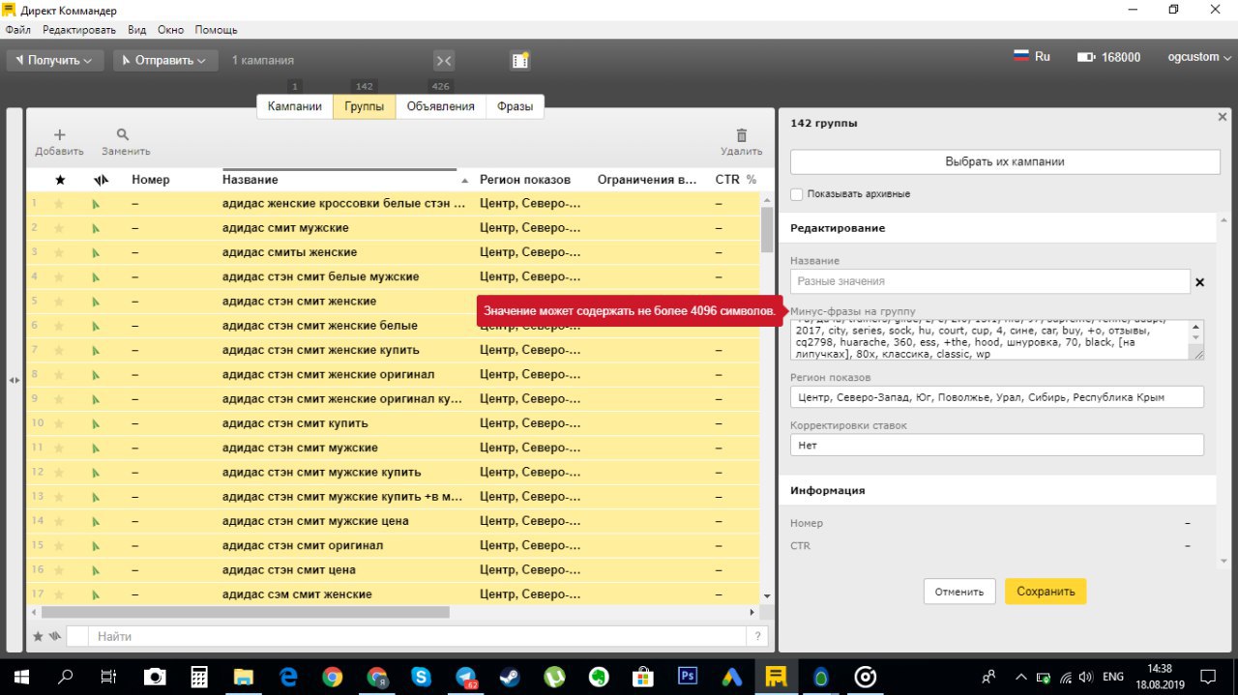This screenshot has width=1238, height=695.
Task: Toggle the Показывать архивные checkbox
Action: pyautogui.click(x=797, y=194)
